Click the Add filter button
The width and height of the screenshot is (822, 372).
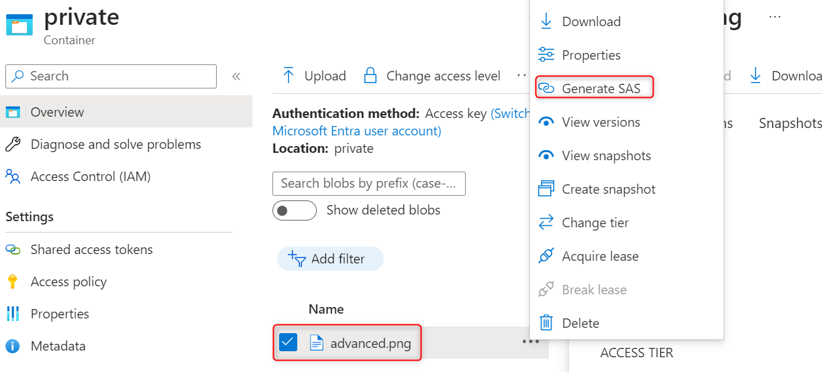pos(330,259)
